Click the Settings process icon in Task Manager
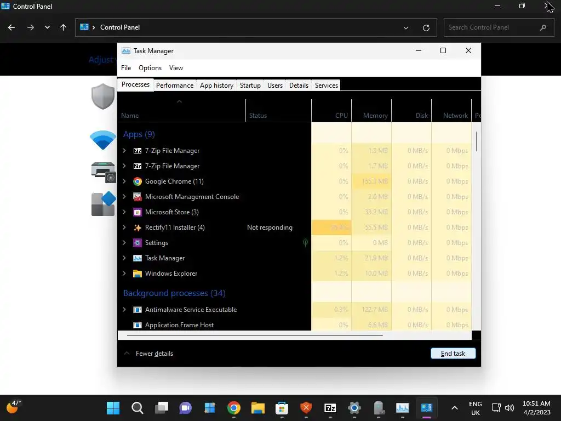 [x=138, y=243]
